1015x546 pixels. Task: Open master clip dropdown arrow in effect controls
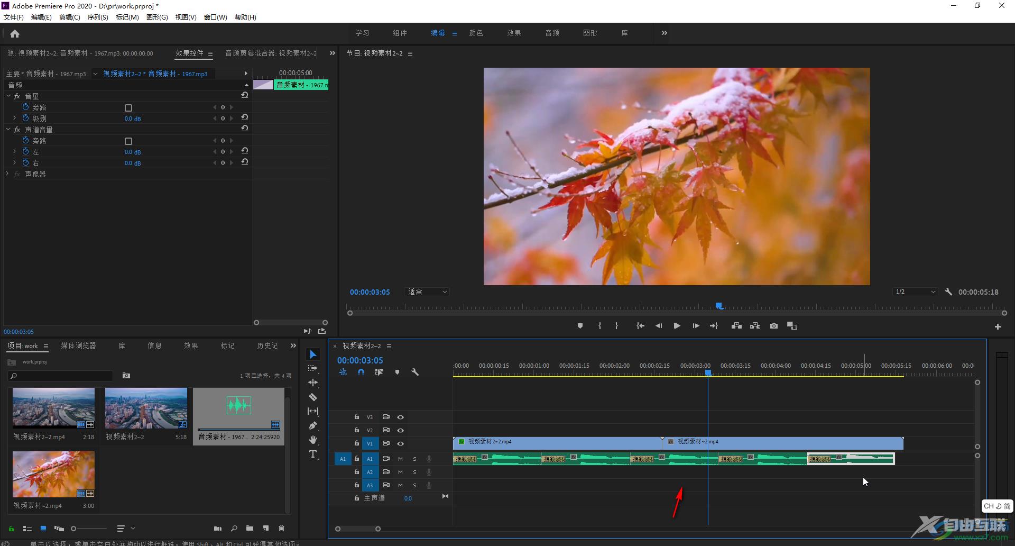coord(95,74)
